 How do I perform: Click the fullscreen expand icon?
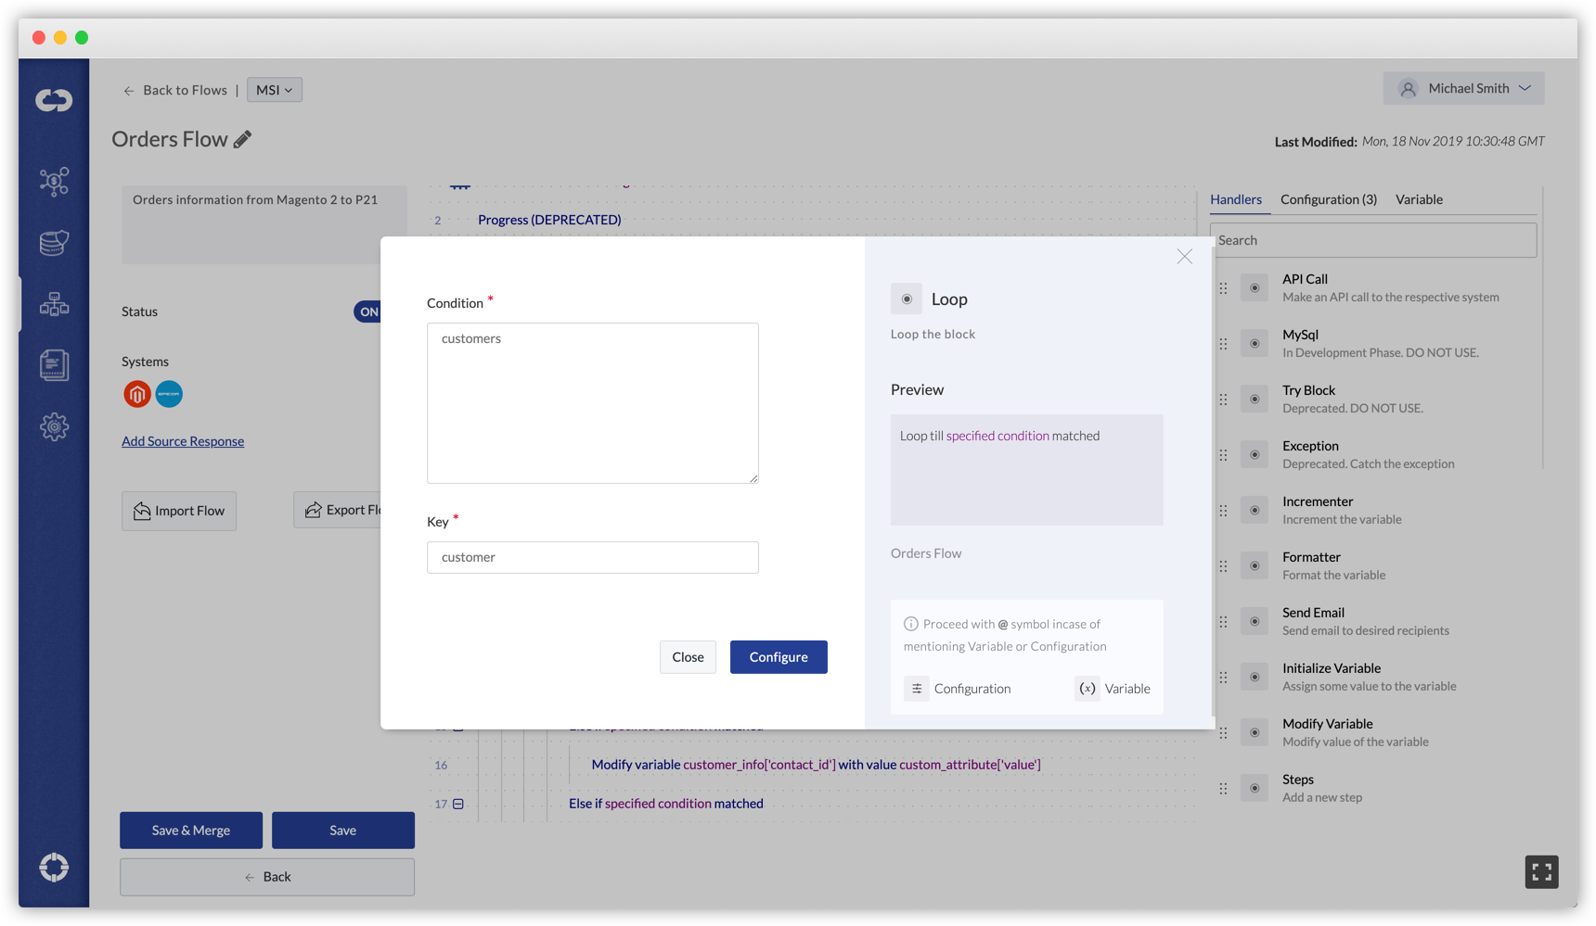click(1541, 872)
